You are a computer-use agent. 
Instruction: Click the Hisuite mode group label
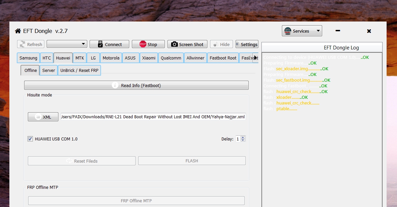(40, 95)
